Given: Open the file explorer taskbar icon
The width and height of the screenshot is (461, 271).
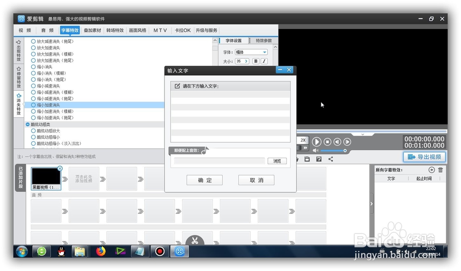Looking at the screenshot, I should (80, 251).
